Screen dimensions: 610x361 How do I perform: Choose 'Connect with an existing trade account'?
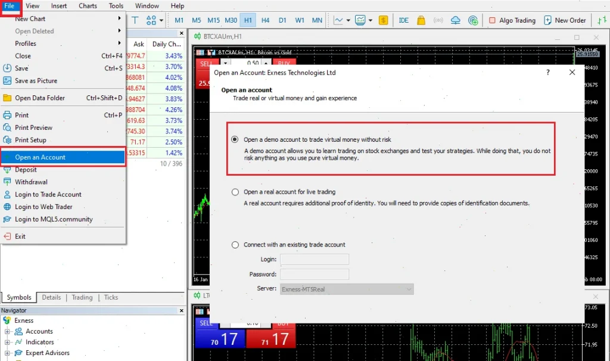[x=235, y=245]
